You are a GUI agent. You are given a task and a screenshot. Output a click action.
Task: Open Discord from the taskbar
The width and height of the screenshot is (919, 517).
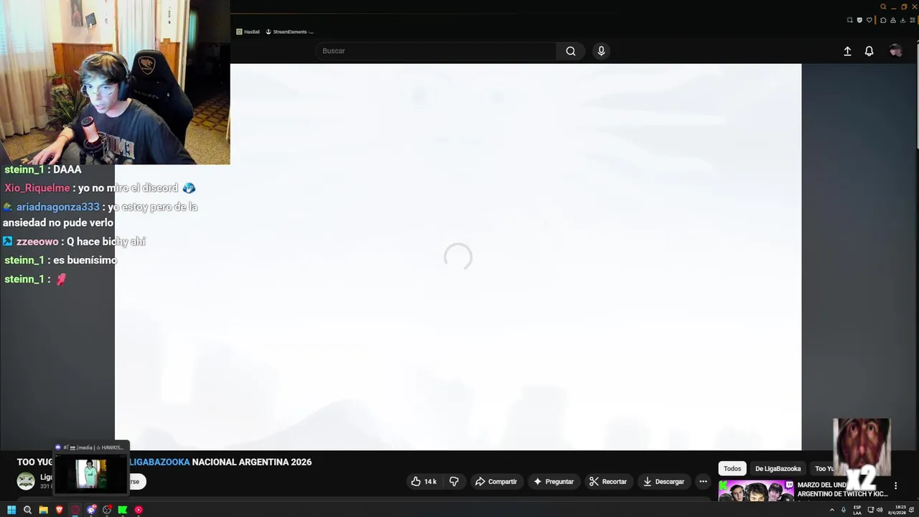coord(91,510)
